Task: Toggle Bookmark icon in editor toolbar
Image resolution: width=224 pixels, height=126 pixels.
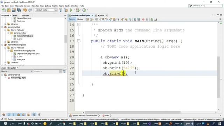Action: click(130, 19)
